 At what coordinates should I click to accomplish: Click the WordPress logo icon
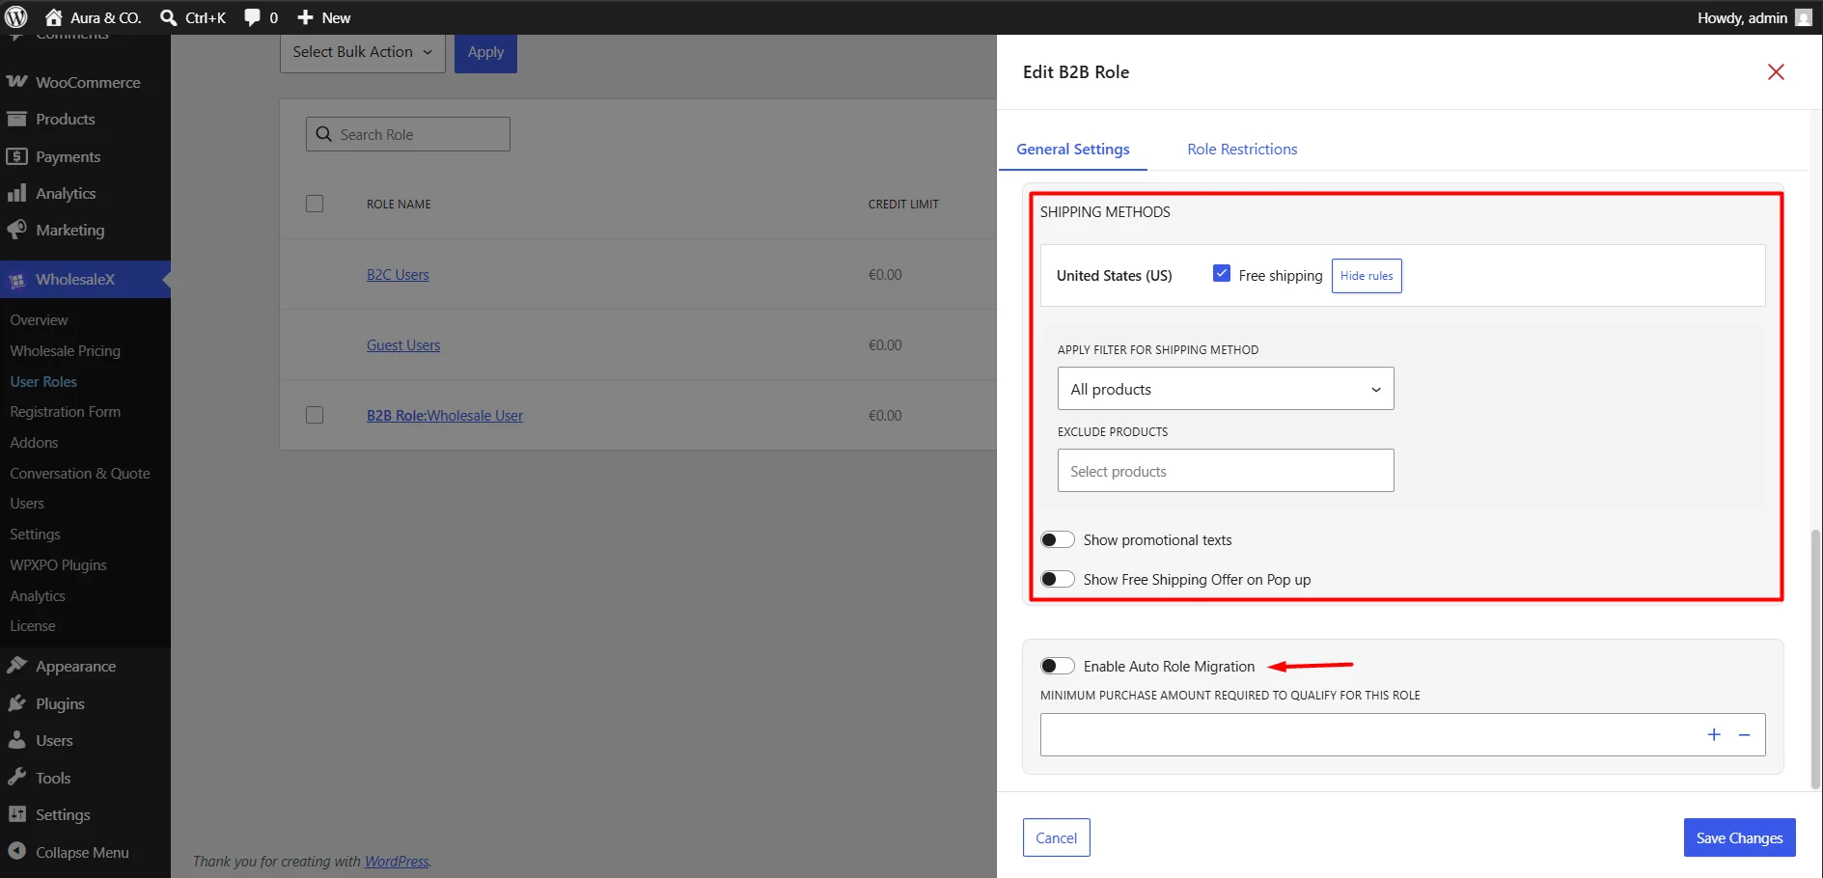pyautogui.click(x=16, y=17)
